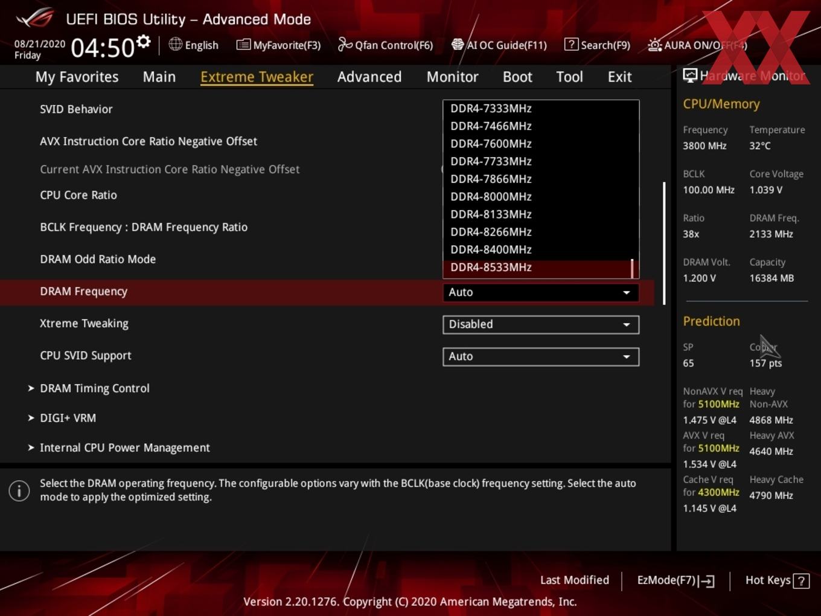Switch to EzMode(F7)
821x616 pixels.
pyautogui.click(x=676, y=580)
